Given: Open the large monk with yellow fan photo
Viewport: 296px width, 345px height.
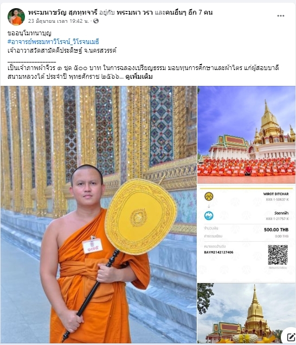Looking at the screenshot, I should (x=99, y=214).
